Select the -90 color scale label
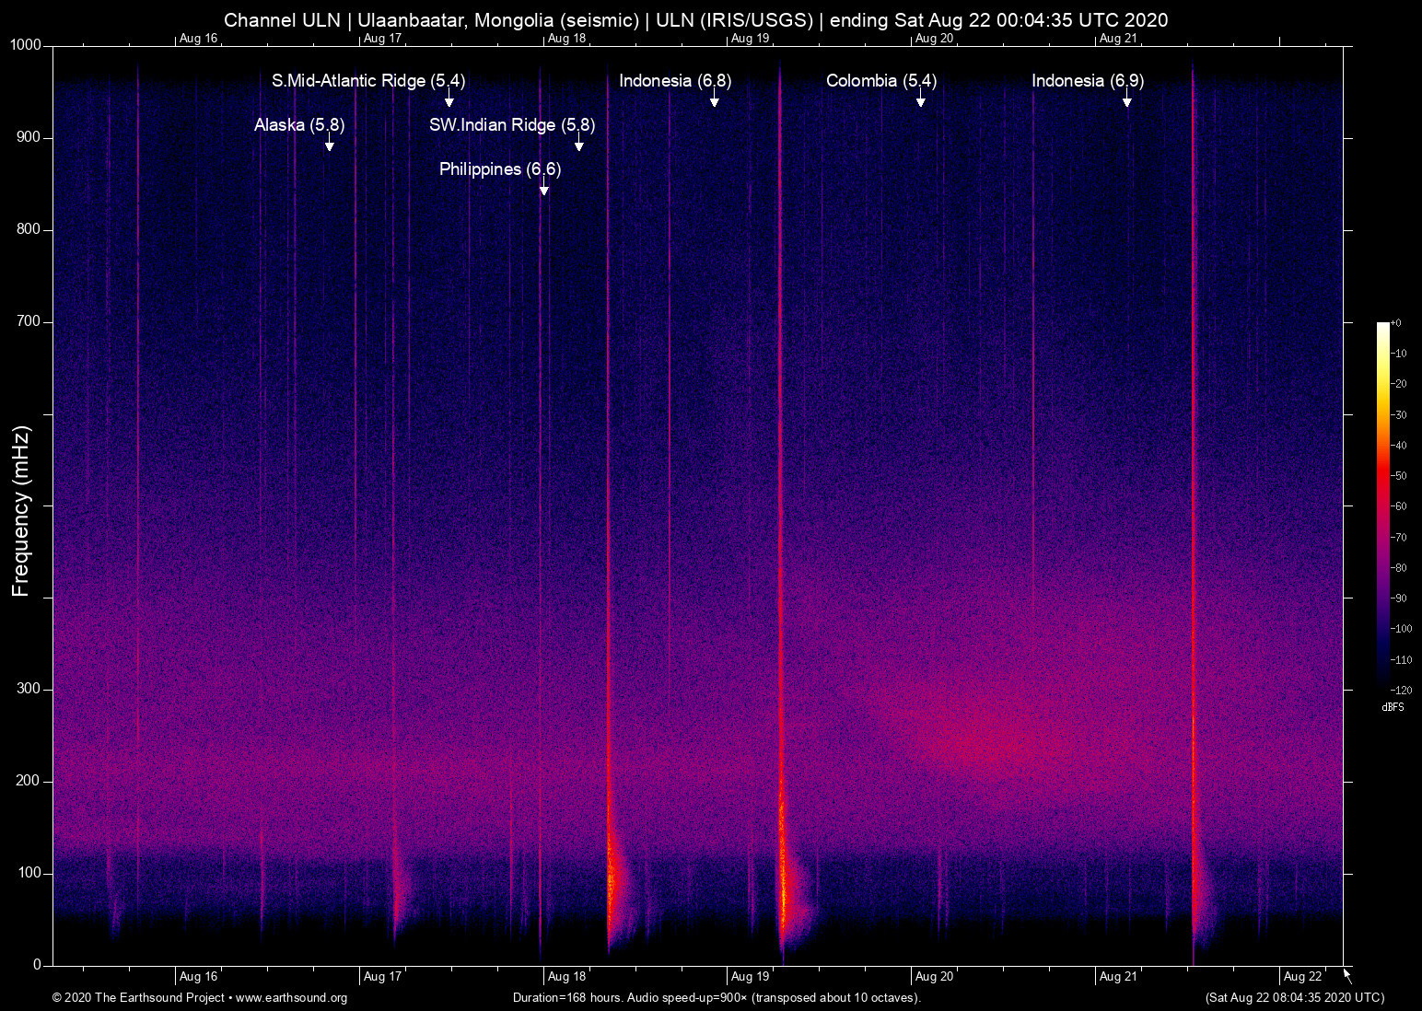 point(1399,598)
